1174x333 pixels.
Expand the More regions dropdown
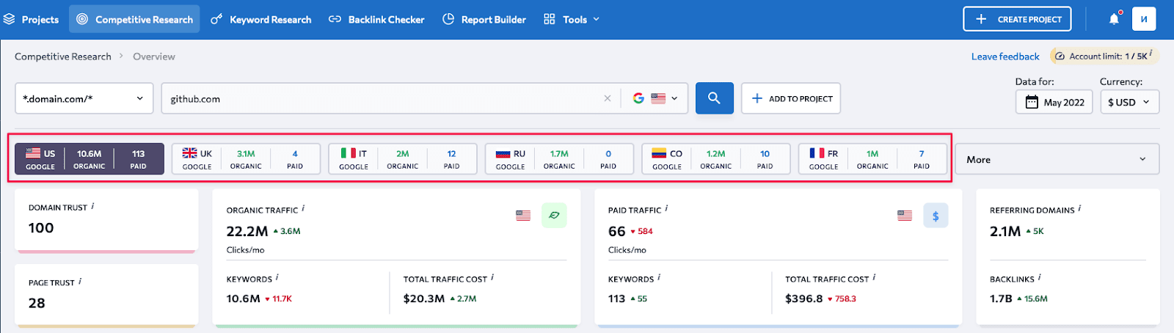(1057, 159)
